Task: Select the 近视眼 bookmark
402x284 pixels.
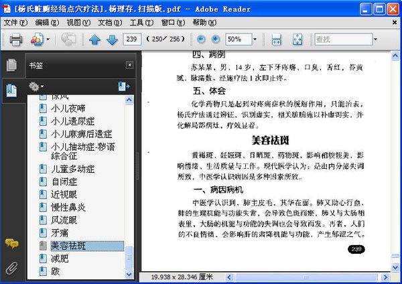Action: coord(64,195)
